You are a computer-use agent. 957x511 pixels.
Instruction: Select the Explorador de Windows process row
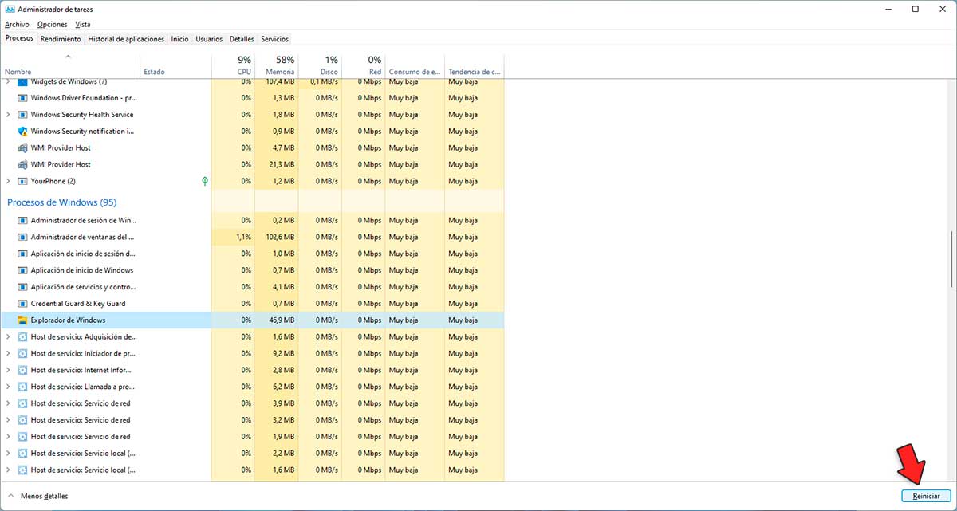coord(252,320)
